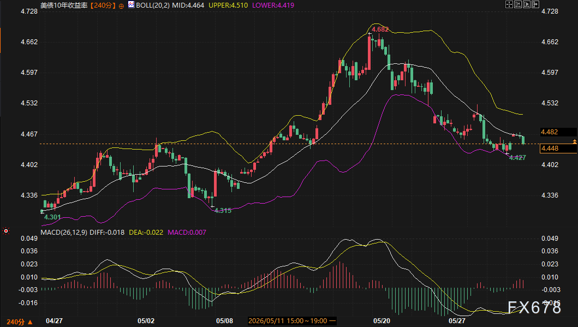Click the LOWER:4.419 band value
The width and height of the screenshot is (578, 327).
[273, 5]
